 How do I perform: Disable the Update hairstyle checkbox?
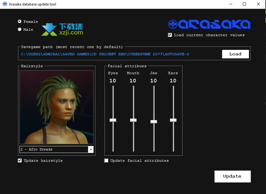pos(20,161)
